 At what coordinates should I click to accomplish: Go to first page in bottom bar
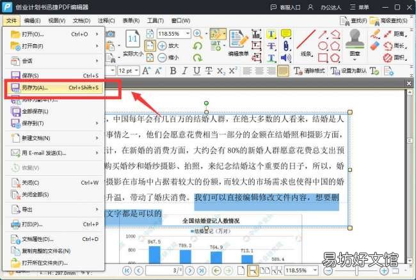(127, 270)
